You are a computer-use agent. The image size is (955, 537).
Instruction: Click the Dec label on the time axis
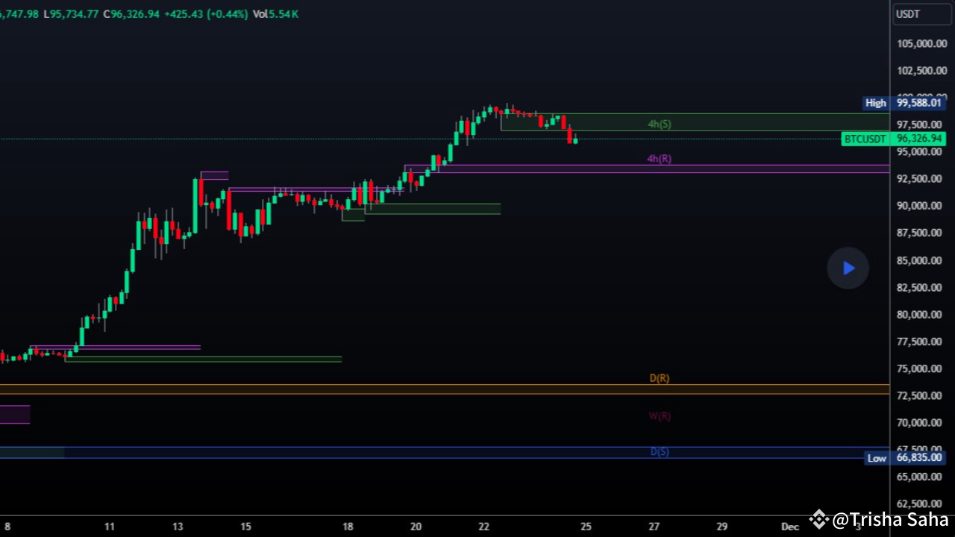click(x=789, y=526)
